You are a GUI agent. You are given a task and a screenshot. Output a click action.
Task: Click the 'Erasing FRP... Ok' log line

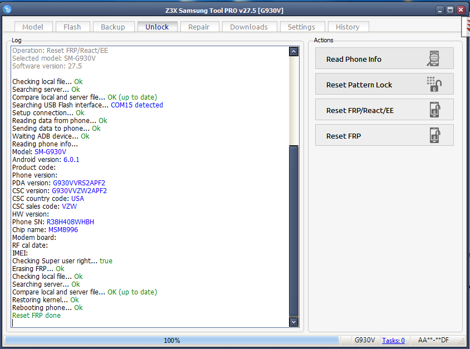coord(38,269)
